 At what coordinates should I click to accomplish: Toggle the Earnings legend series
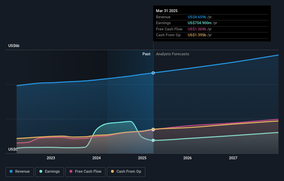(x=49, y=172)
